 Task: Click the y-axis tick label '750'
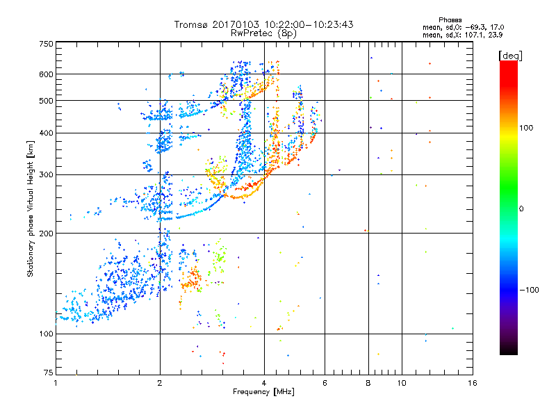click(46, 44)
